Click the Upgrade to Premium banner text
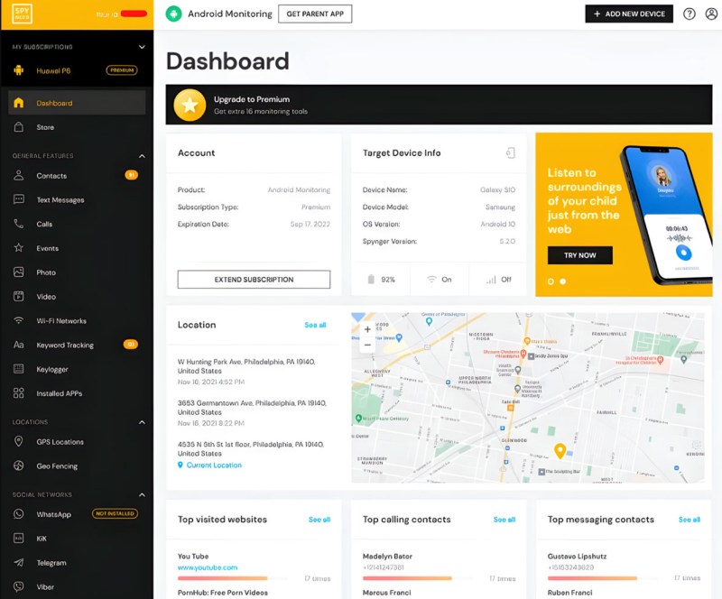This screenshot has height=599, width=722. (252, 99)
